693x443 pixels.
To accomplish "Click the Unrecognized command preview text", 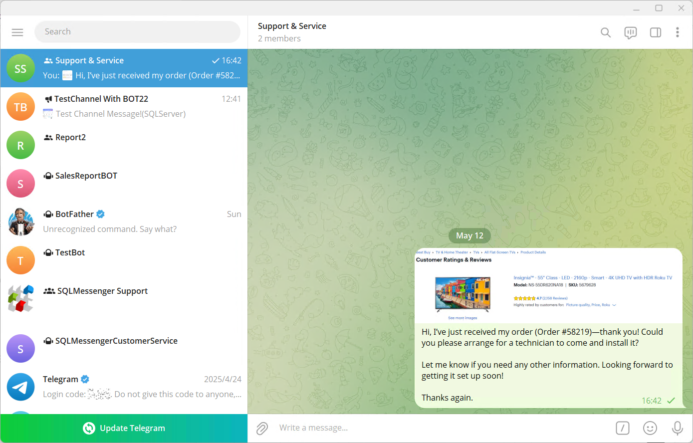I will (110, 229).
